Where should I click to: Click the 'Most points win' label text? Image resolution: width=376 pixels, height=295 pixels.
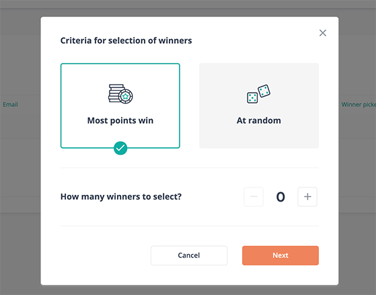(120, 120)
